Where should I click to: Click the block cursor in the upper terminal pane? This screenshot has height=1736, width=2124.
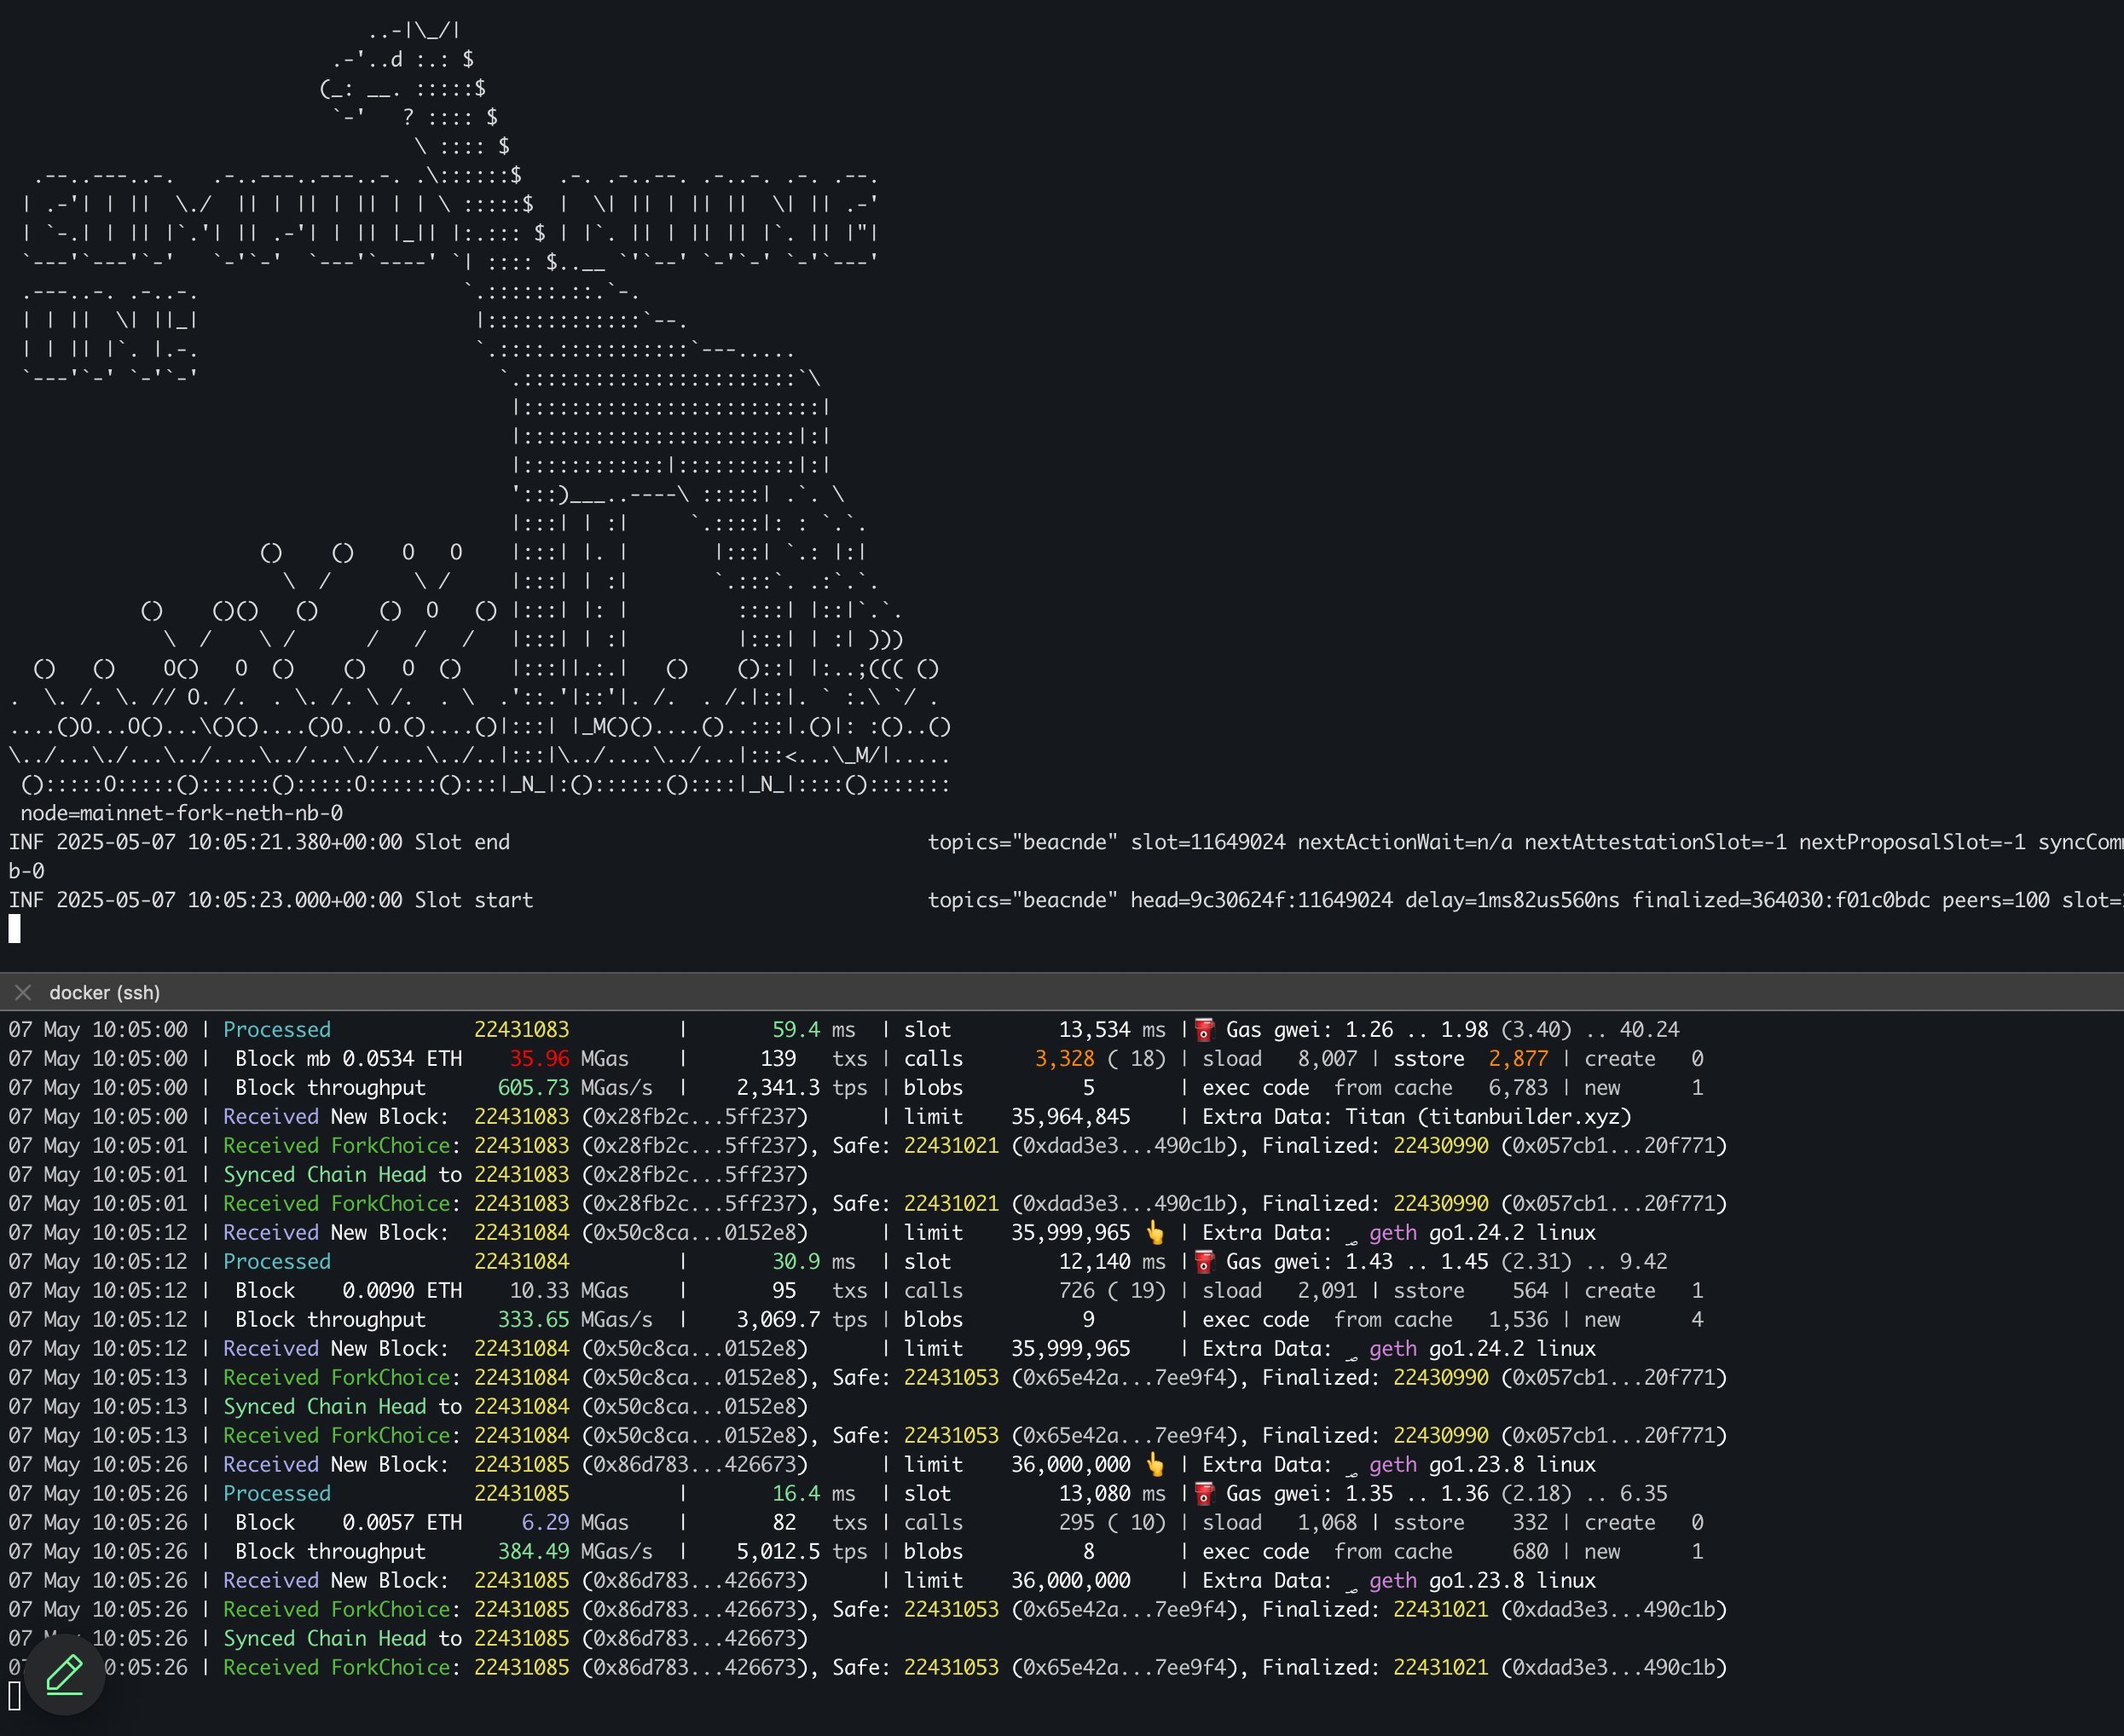point(14,929)
